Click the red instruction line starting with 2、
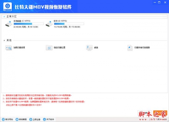 36,98
